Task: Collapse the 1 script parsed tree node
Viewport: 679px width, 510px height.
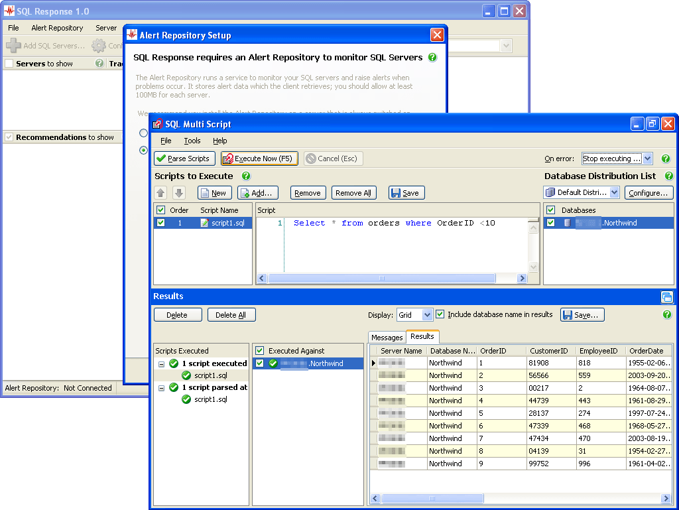Action: 162,388
